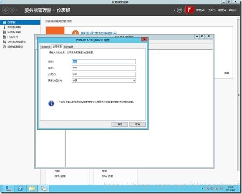Click the 文件和存储服务 sidebar icon
The height and width of the screenshot is (194, 242).
tap(5, 42)
